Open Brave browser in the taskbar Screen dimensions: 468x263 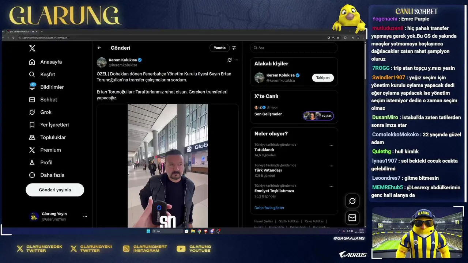tap(205, 231)
